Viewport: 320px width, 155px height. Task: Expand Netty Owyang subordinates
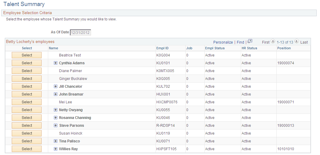(x=55, y=110)
